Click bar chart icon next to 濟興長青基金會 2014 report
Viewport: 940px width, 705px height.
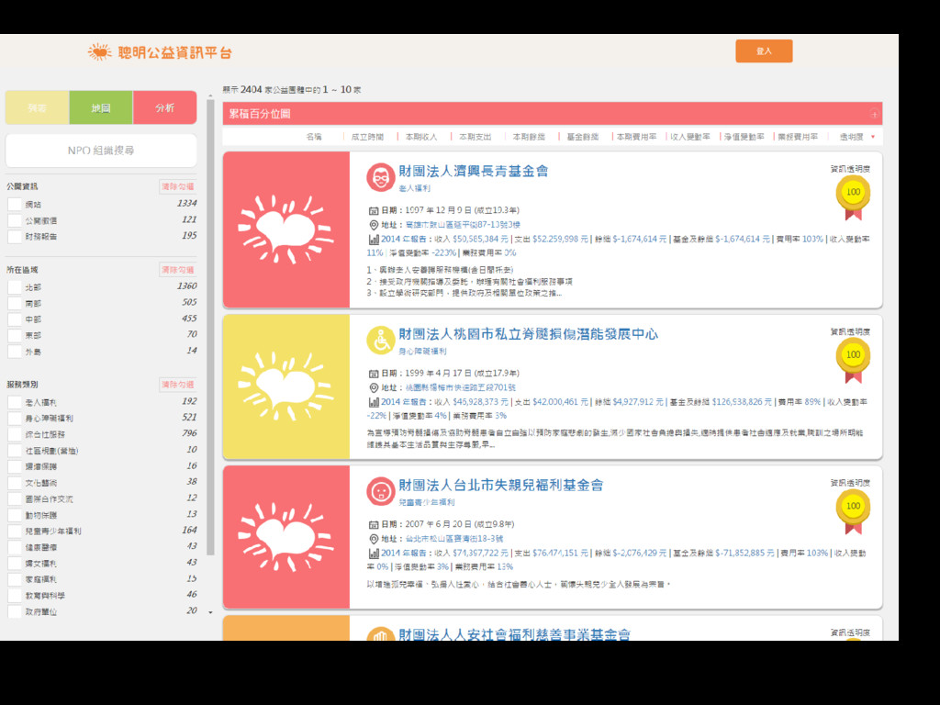tap(374, 240)
